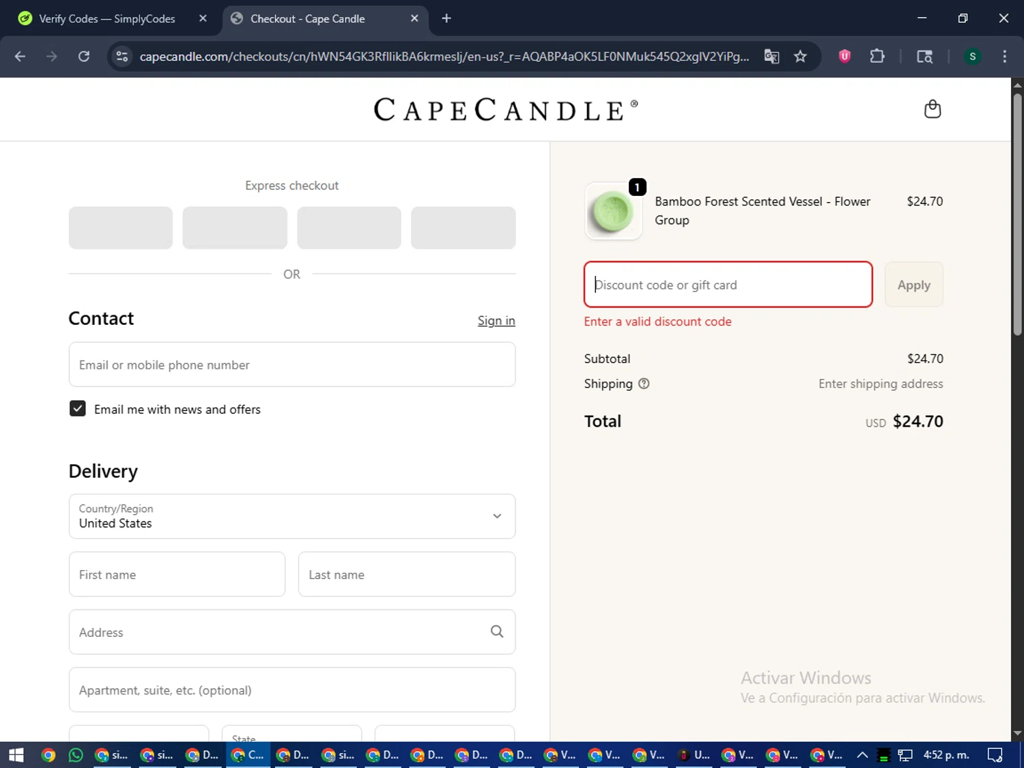The image size is (1024, 768).
Task: Switch to the Verify Codes SimplyCodes tab
Action: [x=113, y=18]
